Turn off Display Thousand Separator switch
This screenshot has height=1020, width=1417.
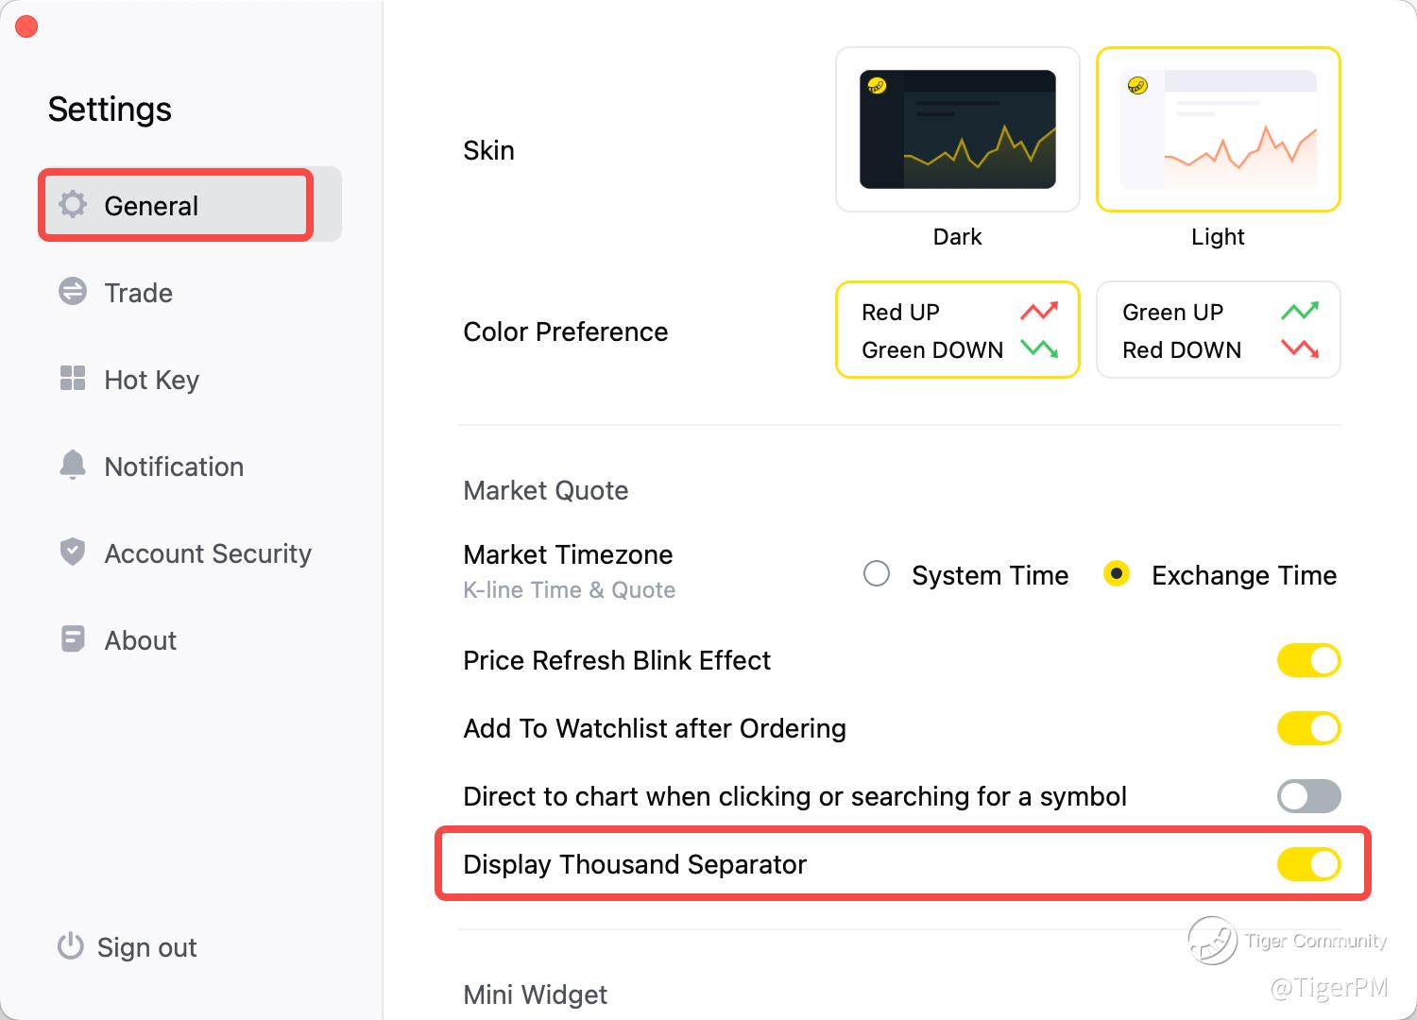pyautogui.click(x=1308, y=864)
